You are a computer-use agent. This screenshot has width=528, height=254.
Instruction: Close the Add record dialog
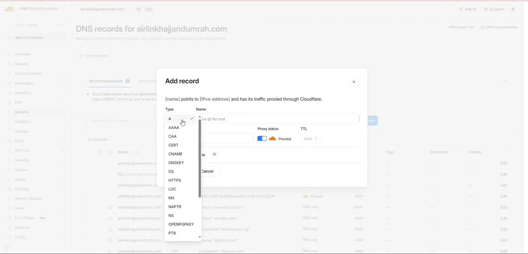(x=354, y=82)
